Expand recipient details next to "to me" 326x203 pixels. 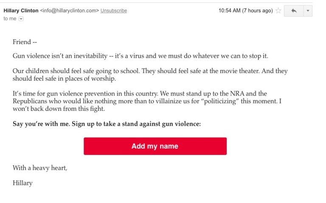pyautogui.click(x=21, y=19)
